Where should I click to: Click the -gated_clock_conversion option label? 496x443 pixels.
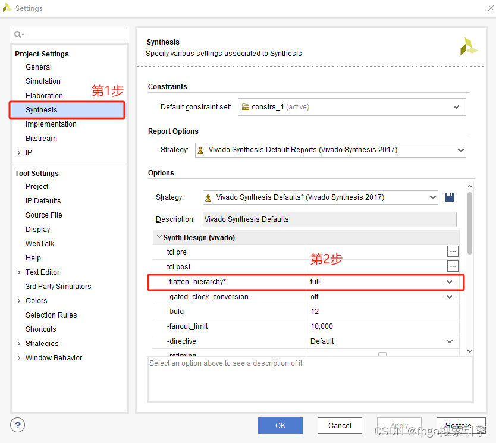[x=208, y=297]
